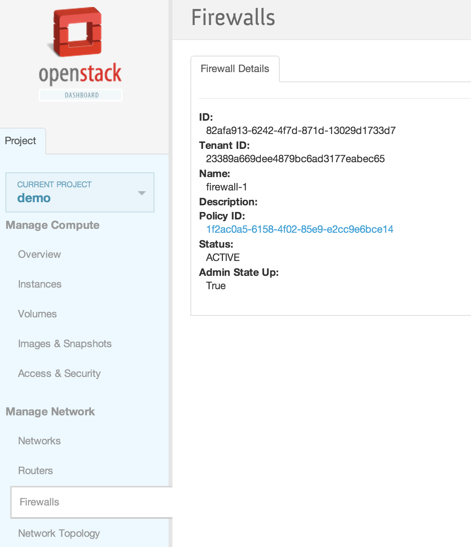Screen dimensions: 471x547
Task: Open Access & Security settings
Action: click(59, 373)
